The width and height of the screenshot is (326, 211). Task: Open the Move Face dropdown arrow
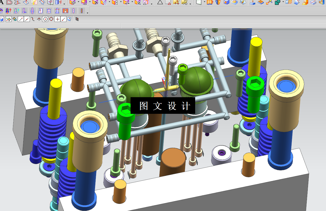click(78, 2)
